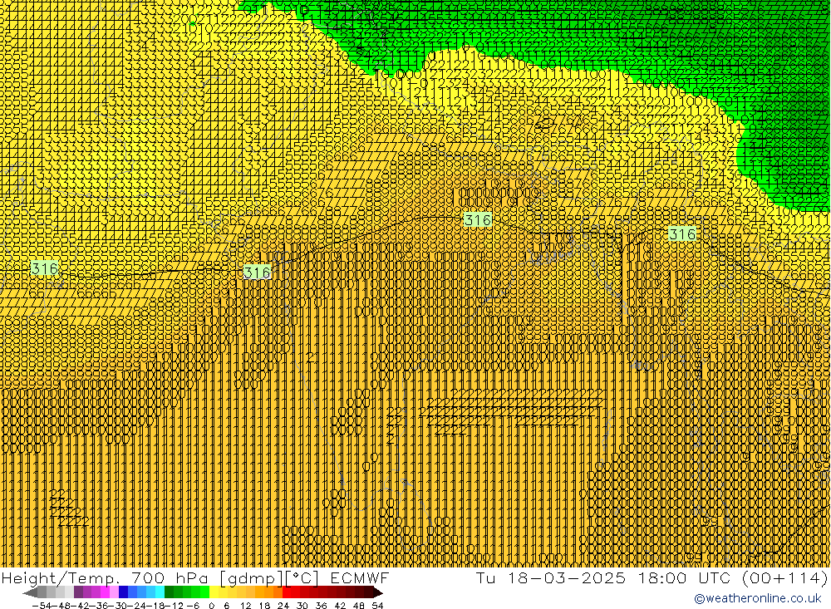Pick the bright yellow swatch above 0

(x=214, y=592)
